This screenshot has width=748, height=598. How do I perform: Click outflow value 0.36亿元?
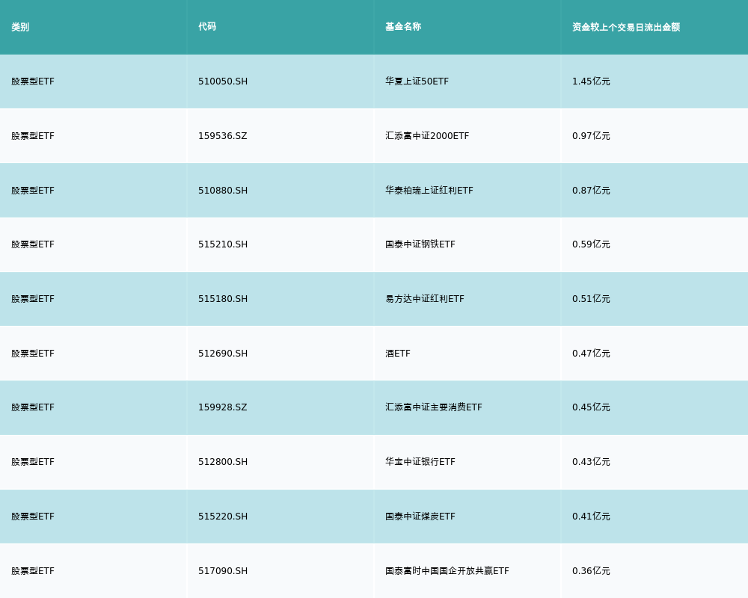click(591, 571)
